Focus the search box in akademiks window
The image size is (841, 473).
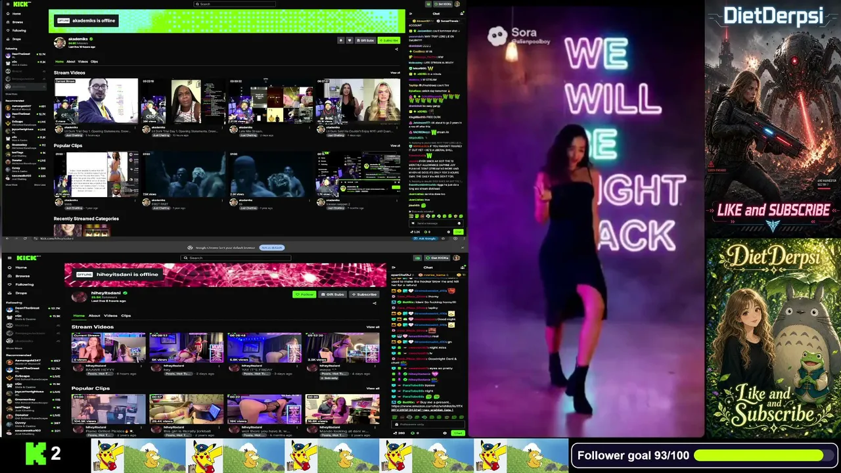(x=235, y=4)
